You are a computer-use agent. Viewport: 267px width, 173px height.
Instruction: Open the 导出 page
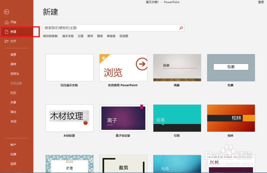13,112
